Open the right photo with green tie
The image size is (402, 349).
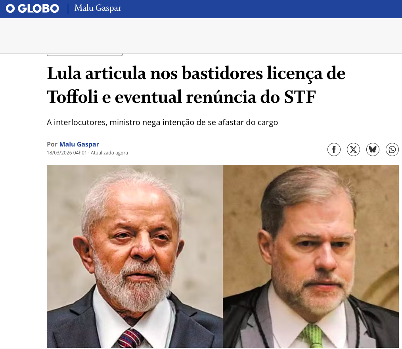pyautogui.click(x=311, y=256)
